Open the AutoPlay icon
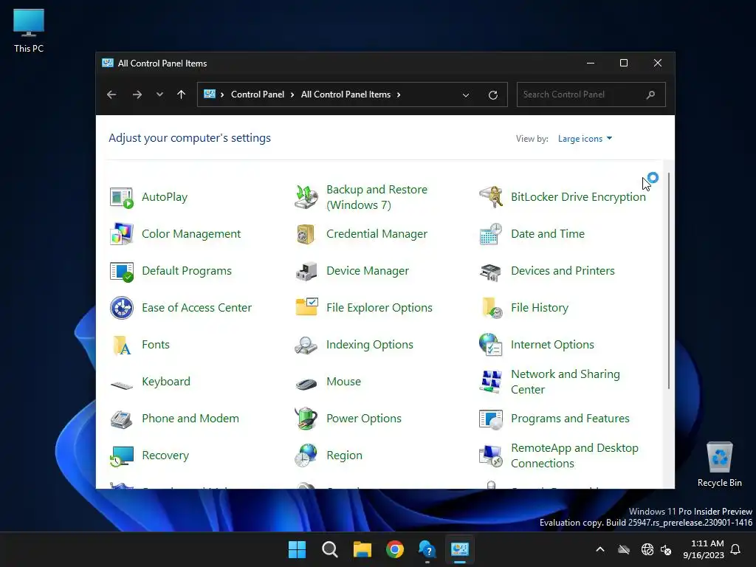 tap(122, 197)
